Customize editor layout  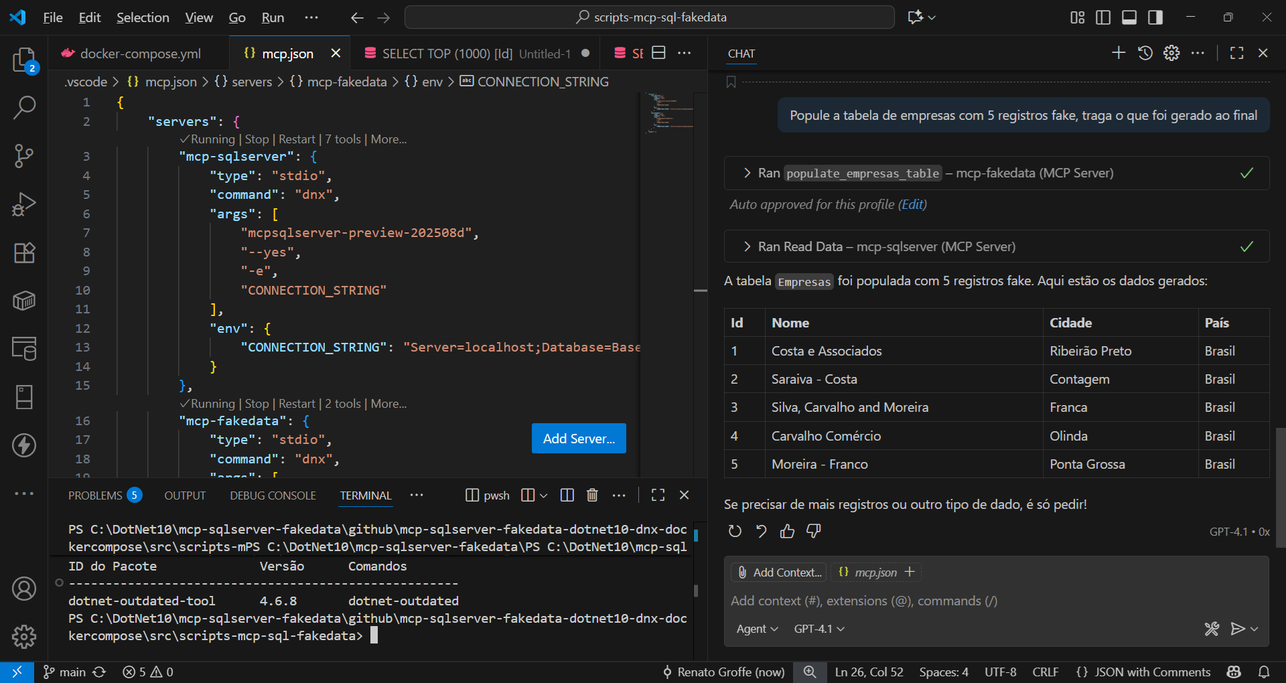[1077, 17]
